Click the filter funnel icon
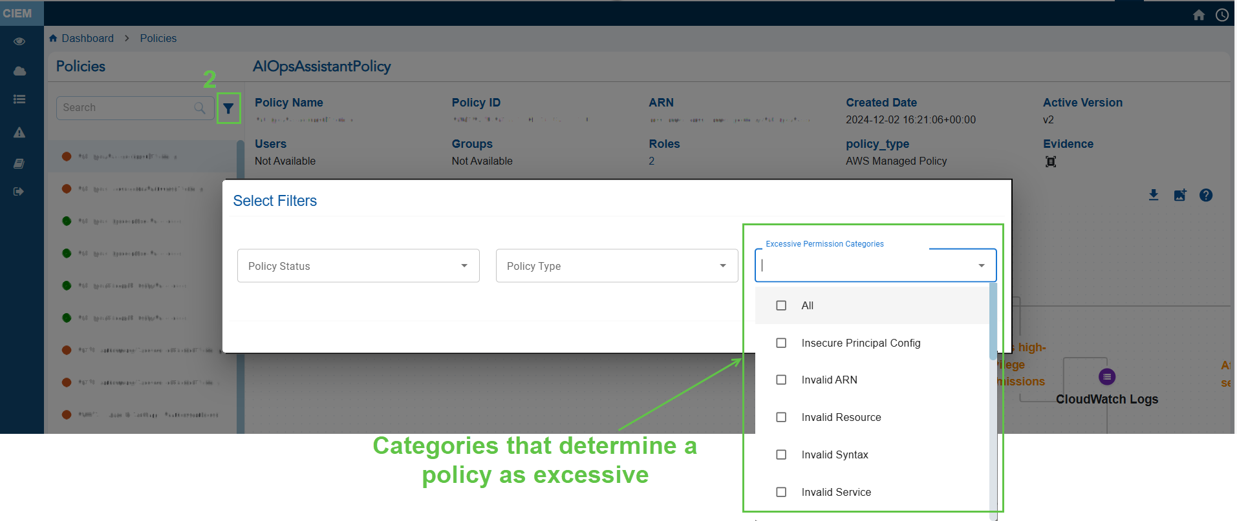This screenshot has width=1237, height=521. [228, 108]
